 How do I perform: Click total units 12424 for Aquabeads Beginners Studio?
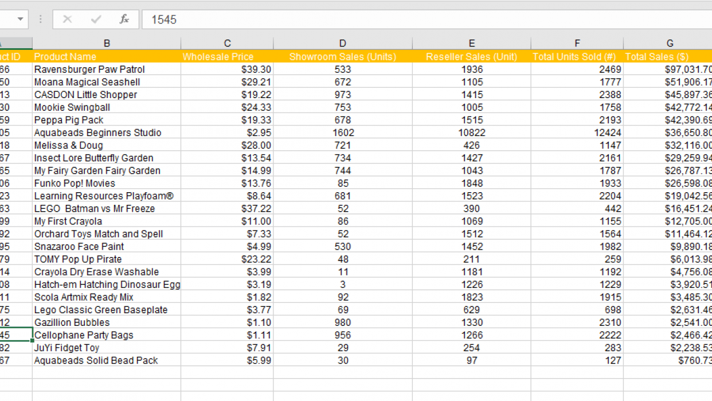pyautogui.click(x=577, y=133)
